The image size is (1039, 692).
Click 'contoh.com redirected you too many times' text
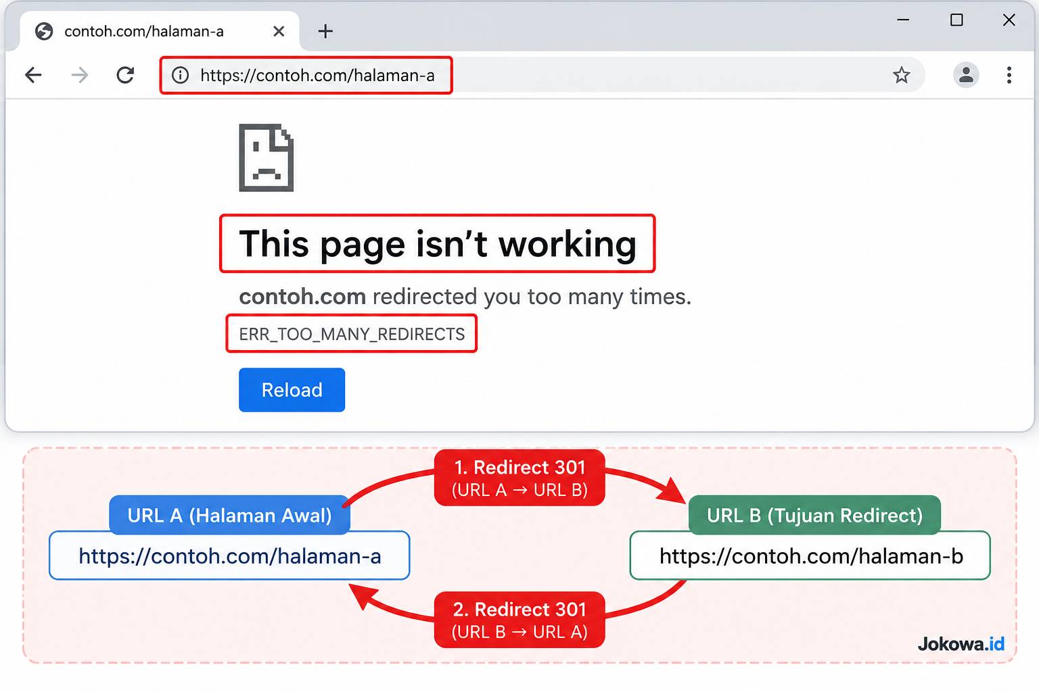[465, 297]
